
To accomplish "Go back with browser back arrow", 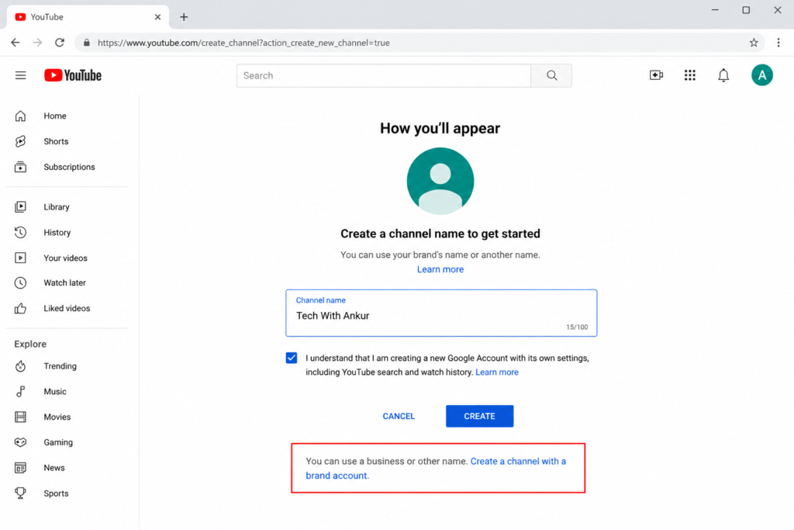I will [16, 43].
